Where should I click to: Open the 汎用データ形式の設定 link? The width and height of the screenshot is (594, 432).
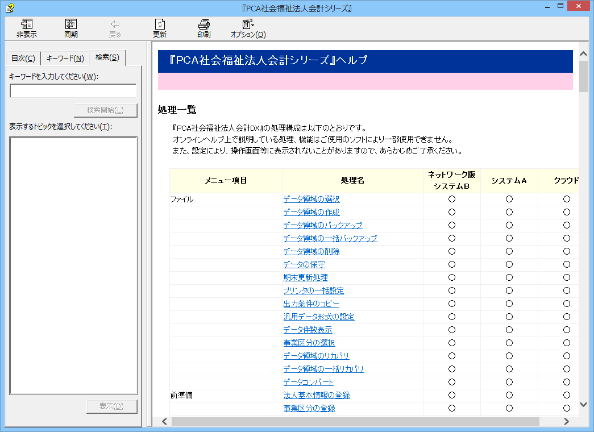click(319, 317)
